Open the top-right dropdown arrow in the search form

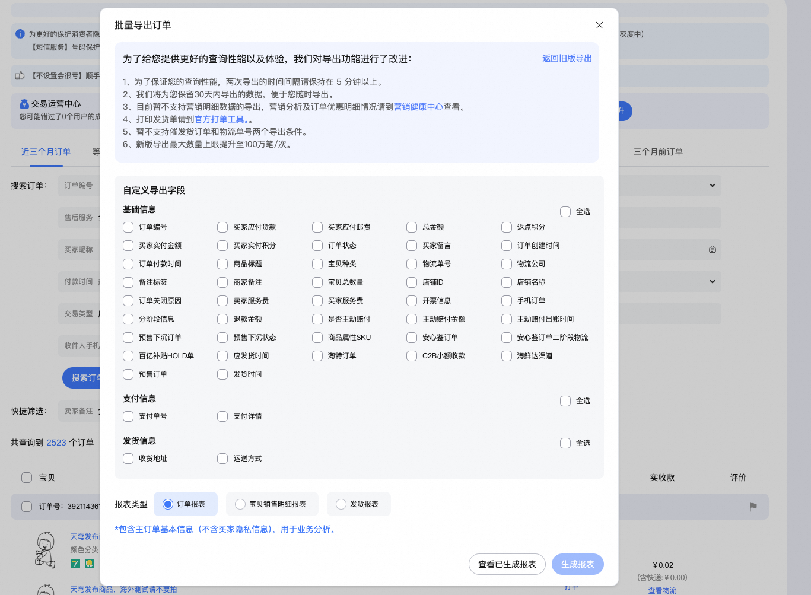tap(713, 186)
